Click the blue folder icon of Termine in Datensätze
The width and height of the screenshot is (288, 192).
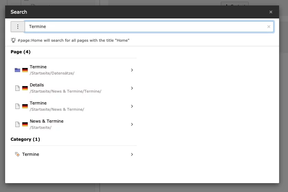(17, 70)
